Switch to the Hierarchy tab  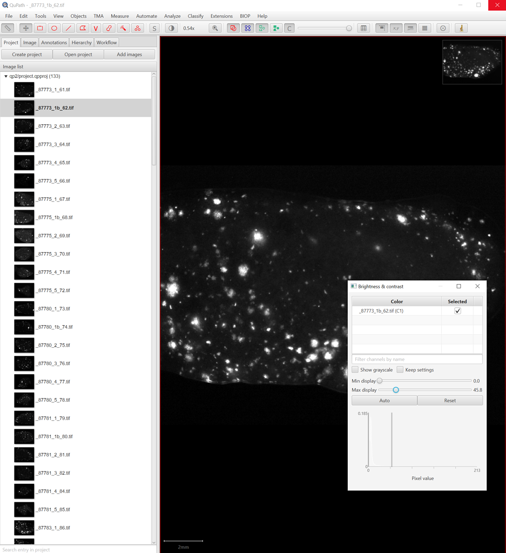tap(81, 42)
